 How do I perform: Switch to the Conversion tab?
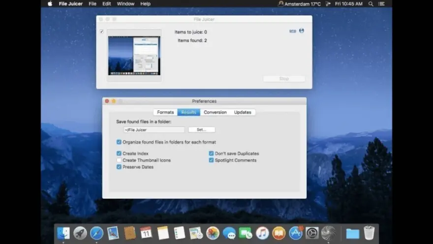215,112
